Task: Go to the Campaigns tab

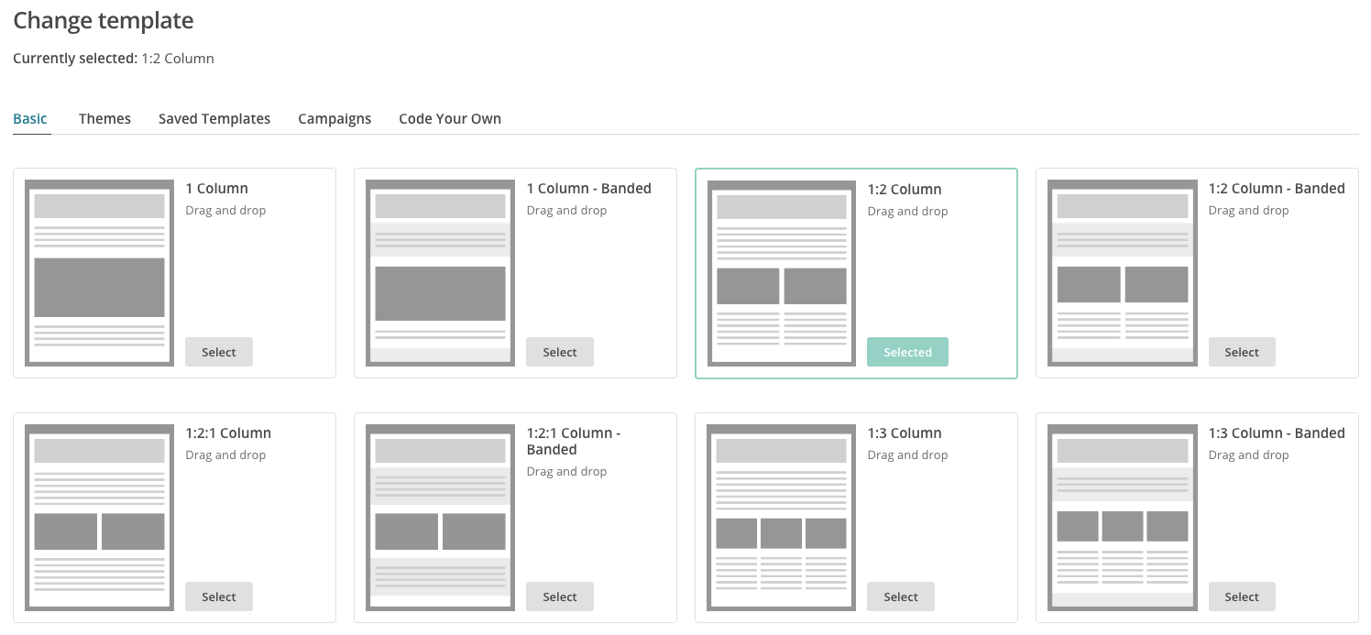Action: 335,119
